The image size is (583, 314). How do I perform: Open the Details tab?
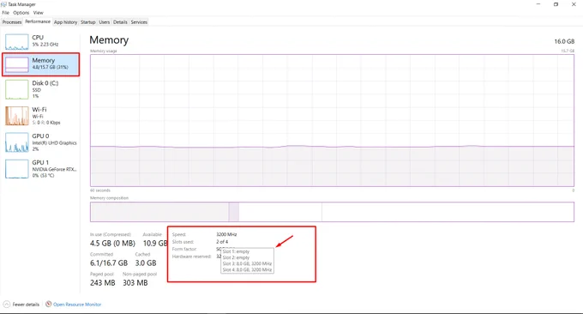pos(120,22)
